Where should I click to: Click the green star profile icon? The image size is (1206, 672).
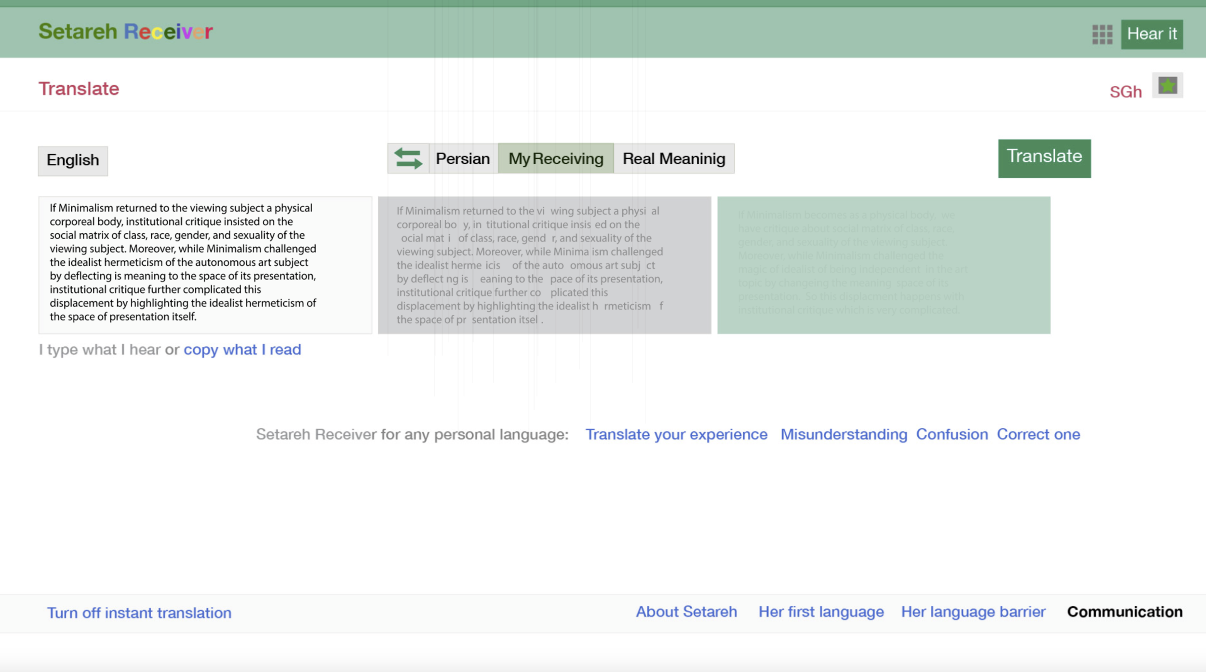1167,86
